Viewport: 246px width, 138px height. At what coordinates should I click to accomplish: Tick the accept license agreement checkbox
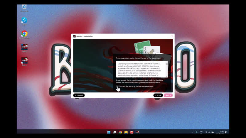(x=117, y=86)
